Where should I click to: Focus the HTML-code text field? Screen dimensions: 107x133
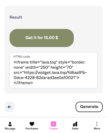[x=53, y=70]
